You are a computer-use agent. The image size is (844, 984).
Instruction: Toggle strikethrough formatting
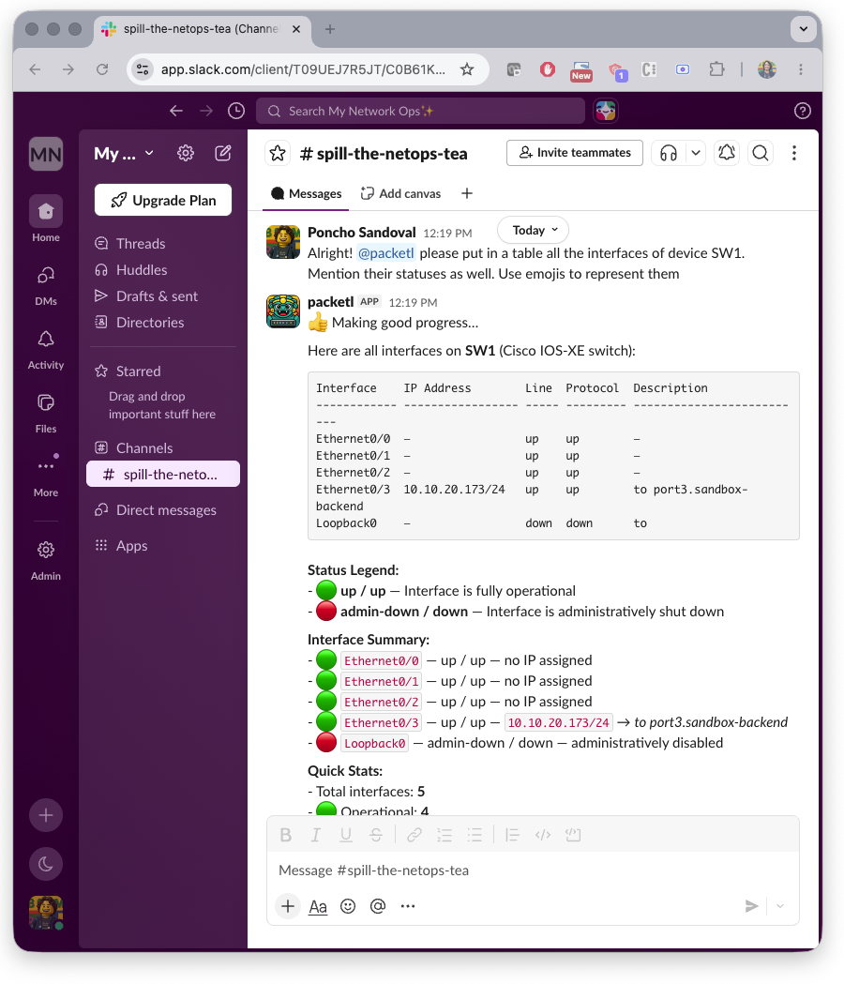[376, 835]
